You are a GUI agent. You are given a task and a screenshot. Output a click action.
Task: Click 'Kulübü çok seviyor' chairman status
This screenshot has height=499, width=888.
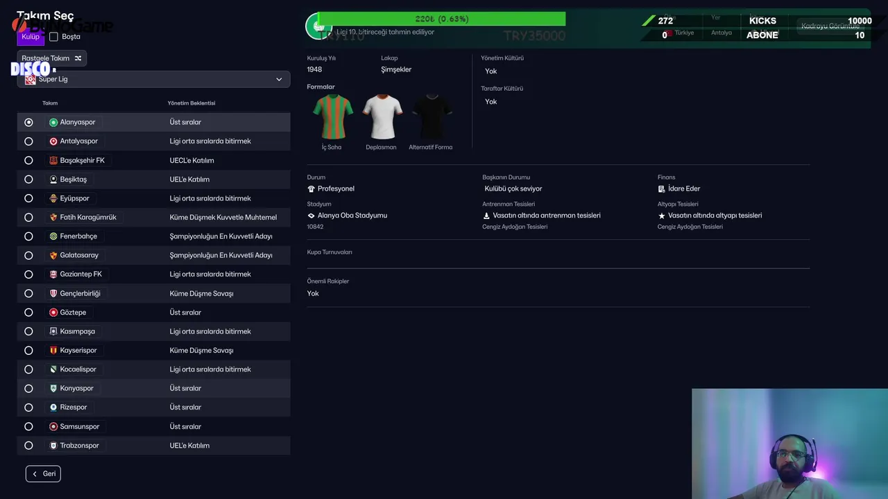513,189
